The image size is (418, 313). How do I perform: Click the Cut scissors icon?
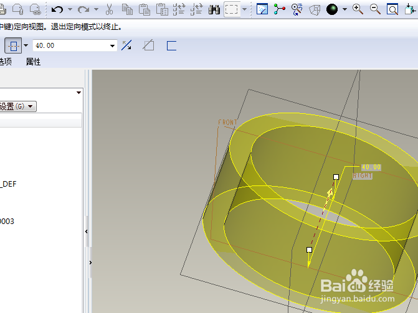coord(109,9)
